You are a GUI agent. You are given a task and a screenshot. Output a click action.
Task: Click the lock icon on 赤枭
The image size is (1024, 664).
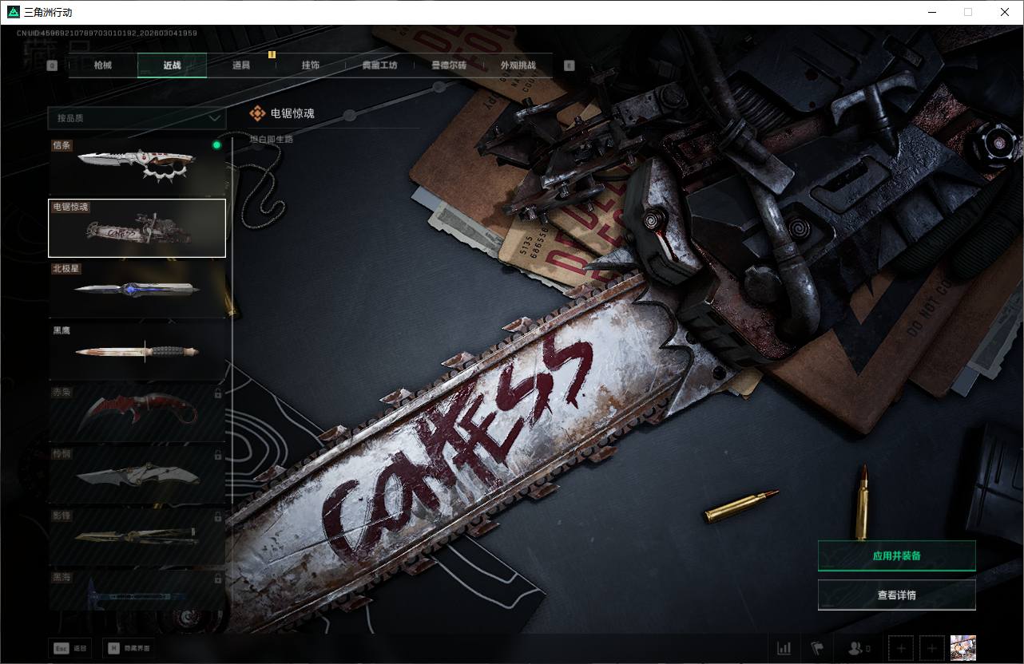tap(218, 393)
